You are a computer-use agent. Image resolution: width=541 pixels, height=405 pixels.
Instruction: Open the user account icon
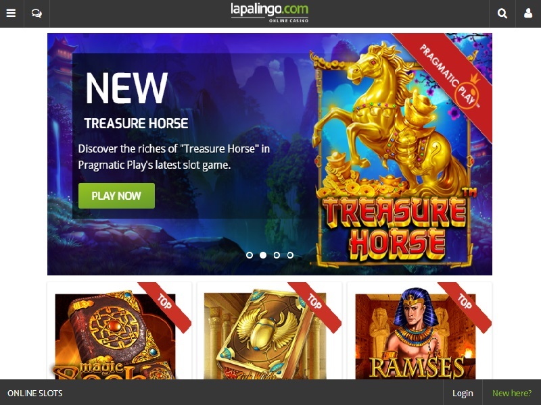pyautogui.click(x=528, y=13)
